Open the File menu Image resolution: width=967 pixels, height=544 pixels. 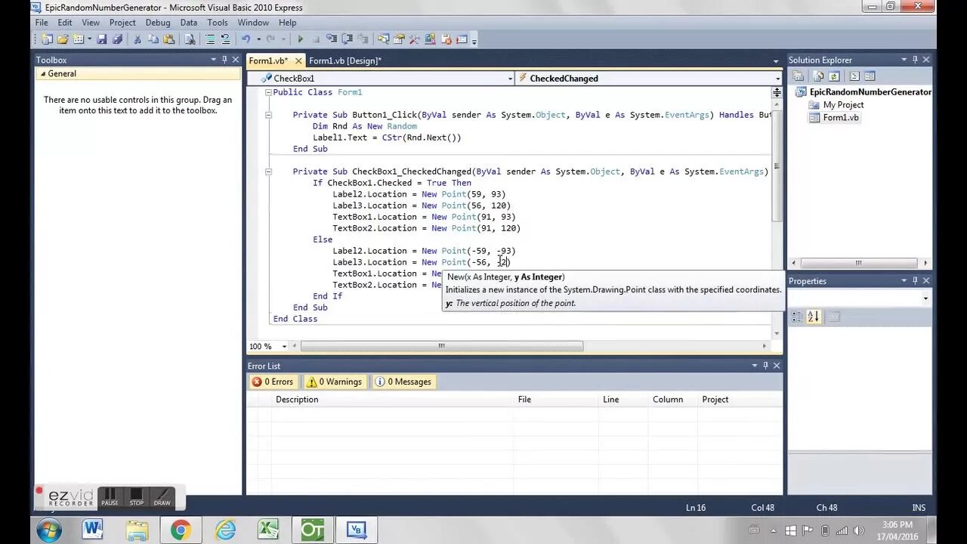[x=42, y=23]
